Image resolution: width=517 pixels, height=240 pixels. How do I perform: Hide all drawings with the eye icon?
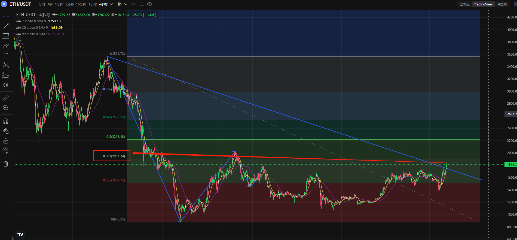coord(6,150)
